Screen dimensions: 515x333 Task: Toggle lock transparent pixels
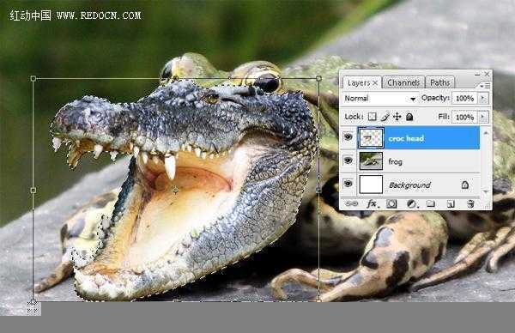coord(373,117)
